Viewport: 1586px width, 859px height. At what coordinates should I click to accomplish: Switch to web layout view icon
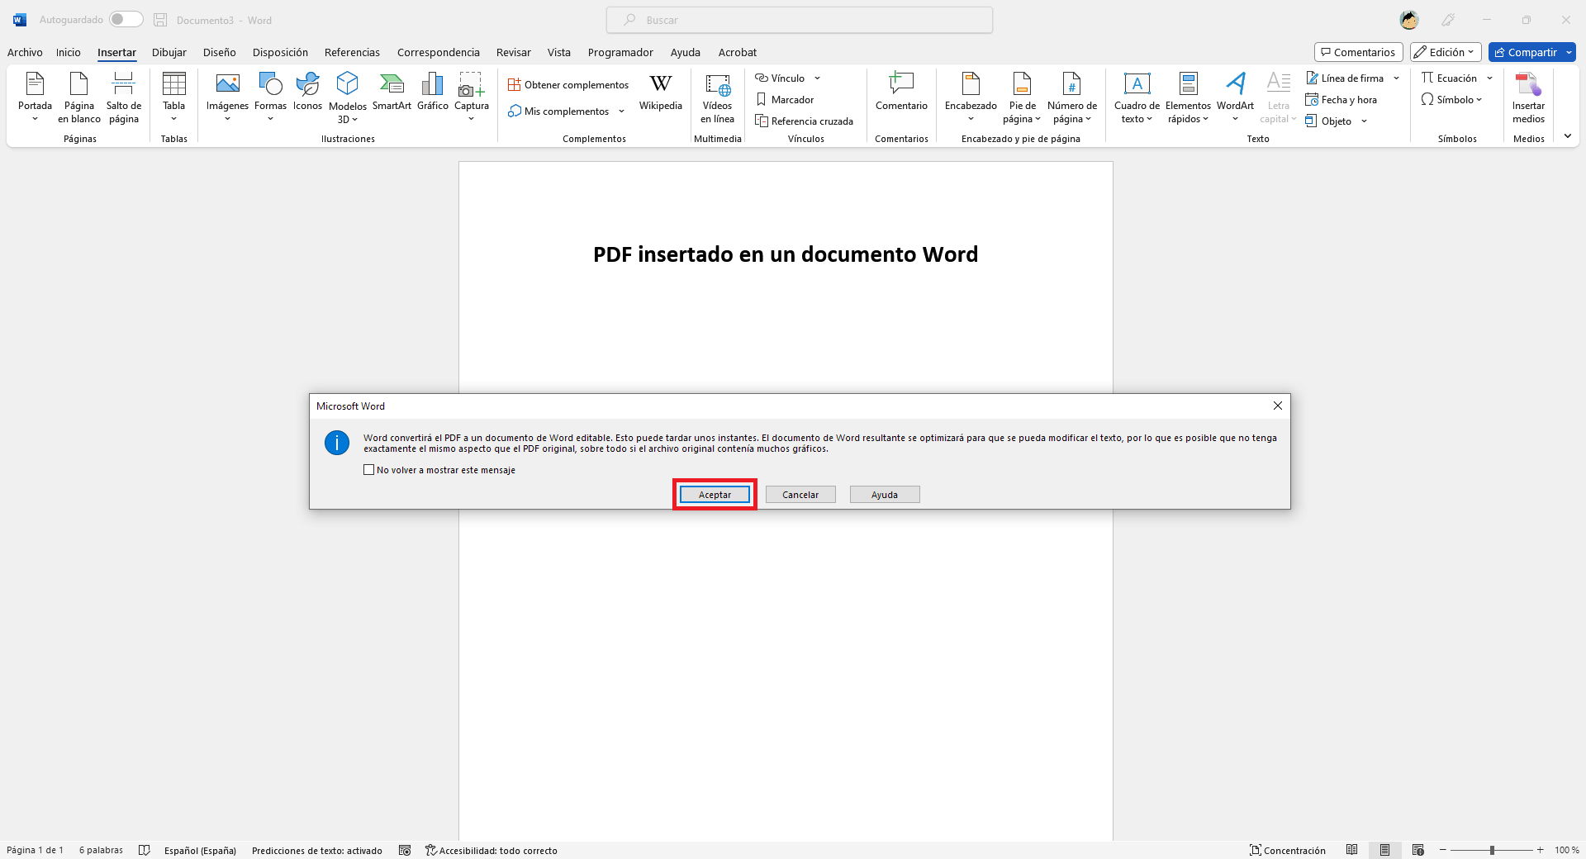(1418, 850)
